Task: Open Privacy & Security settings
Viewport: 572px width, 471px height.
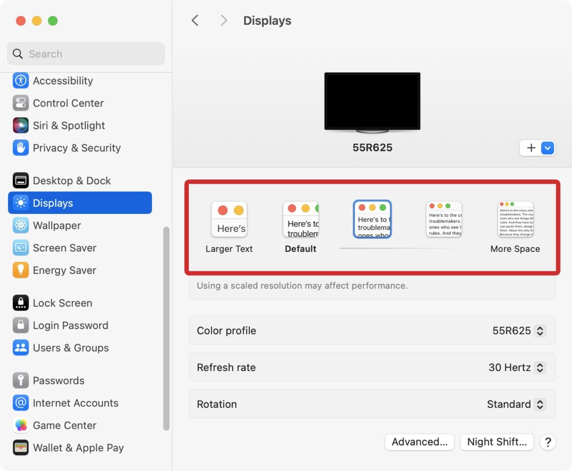Action: pyautogui.click(x=76, y=148)
